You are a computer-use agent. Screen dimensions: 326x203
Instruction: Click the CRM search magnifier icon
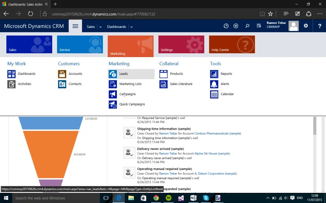[247, 26]
